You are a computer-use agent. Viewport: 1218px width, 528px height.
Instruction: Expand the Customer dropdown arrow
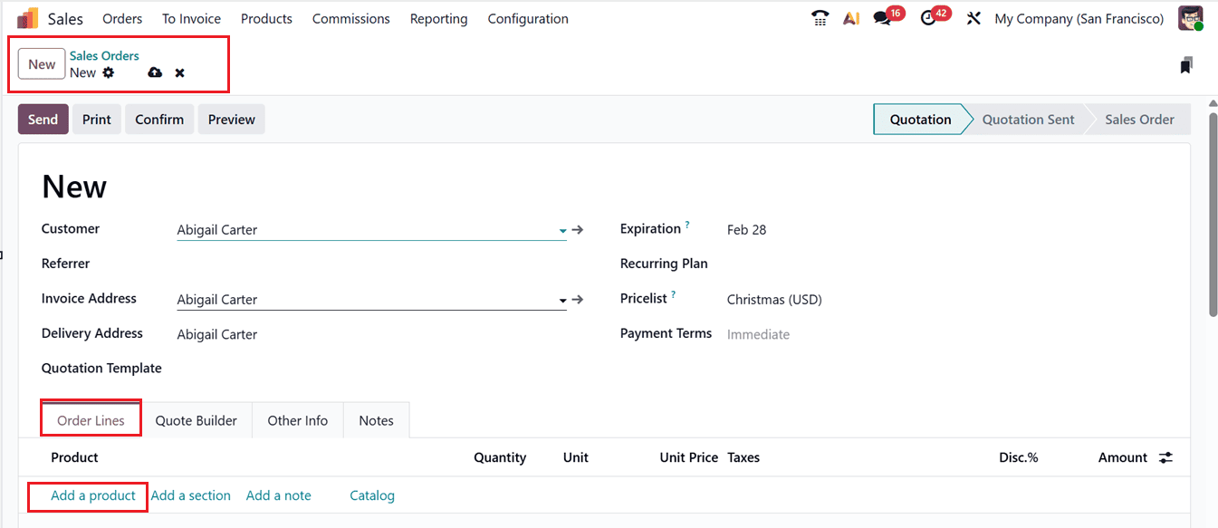561,232
